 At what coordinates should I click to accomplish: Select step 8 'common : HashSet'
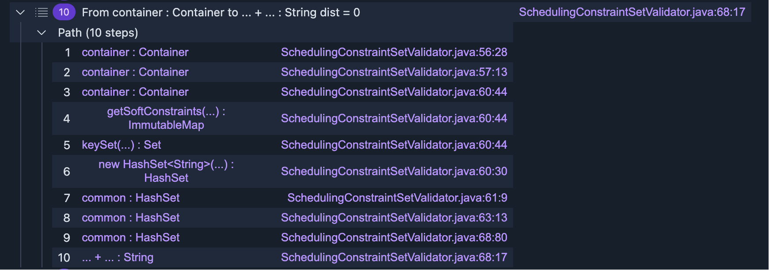coord(130,217)
